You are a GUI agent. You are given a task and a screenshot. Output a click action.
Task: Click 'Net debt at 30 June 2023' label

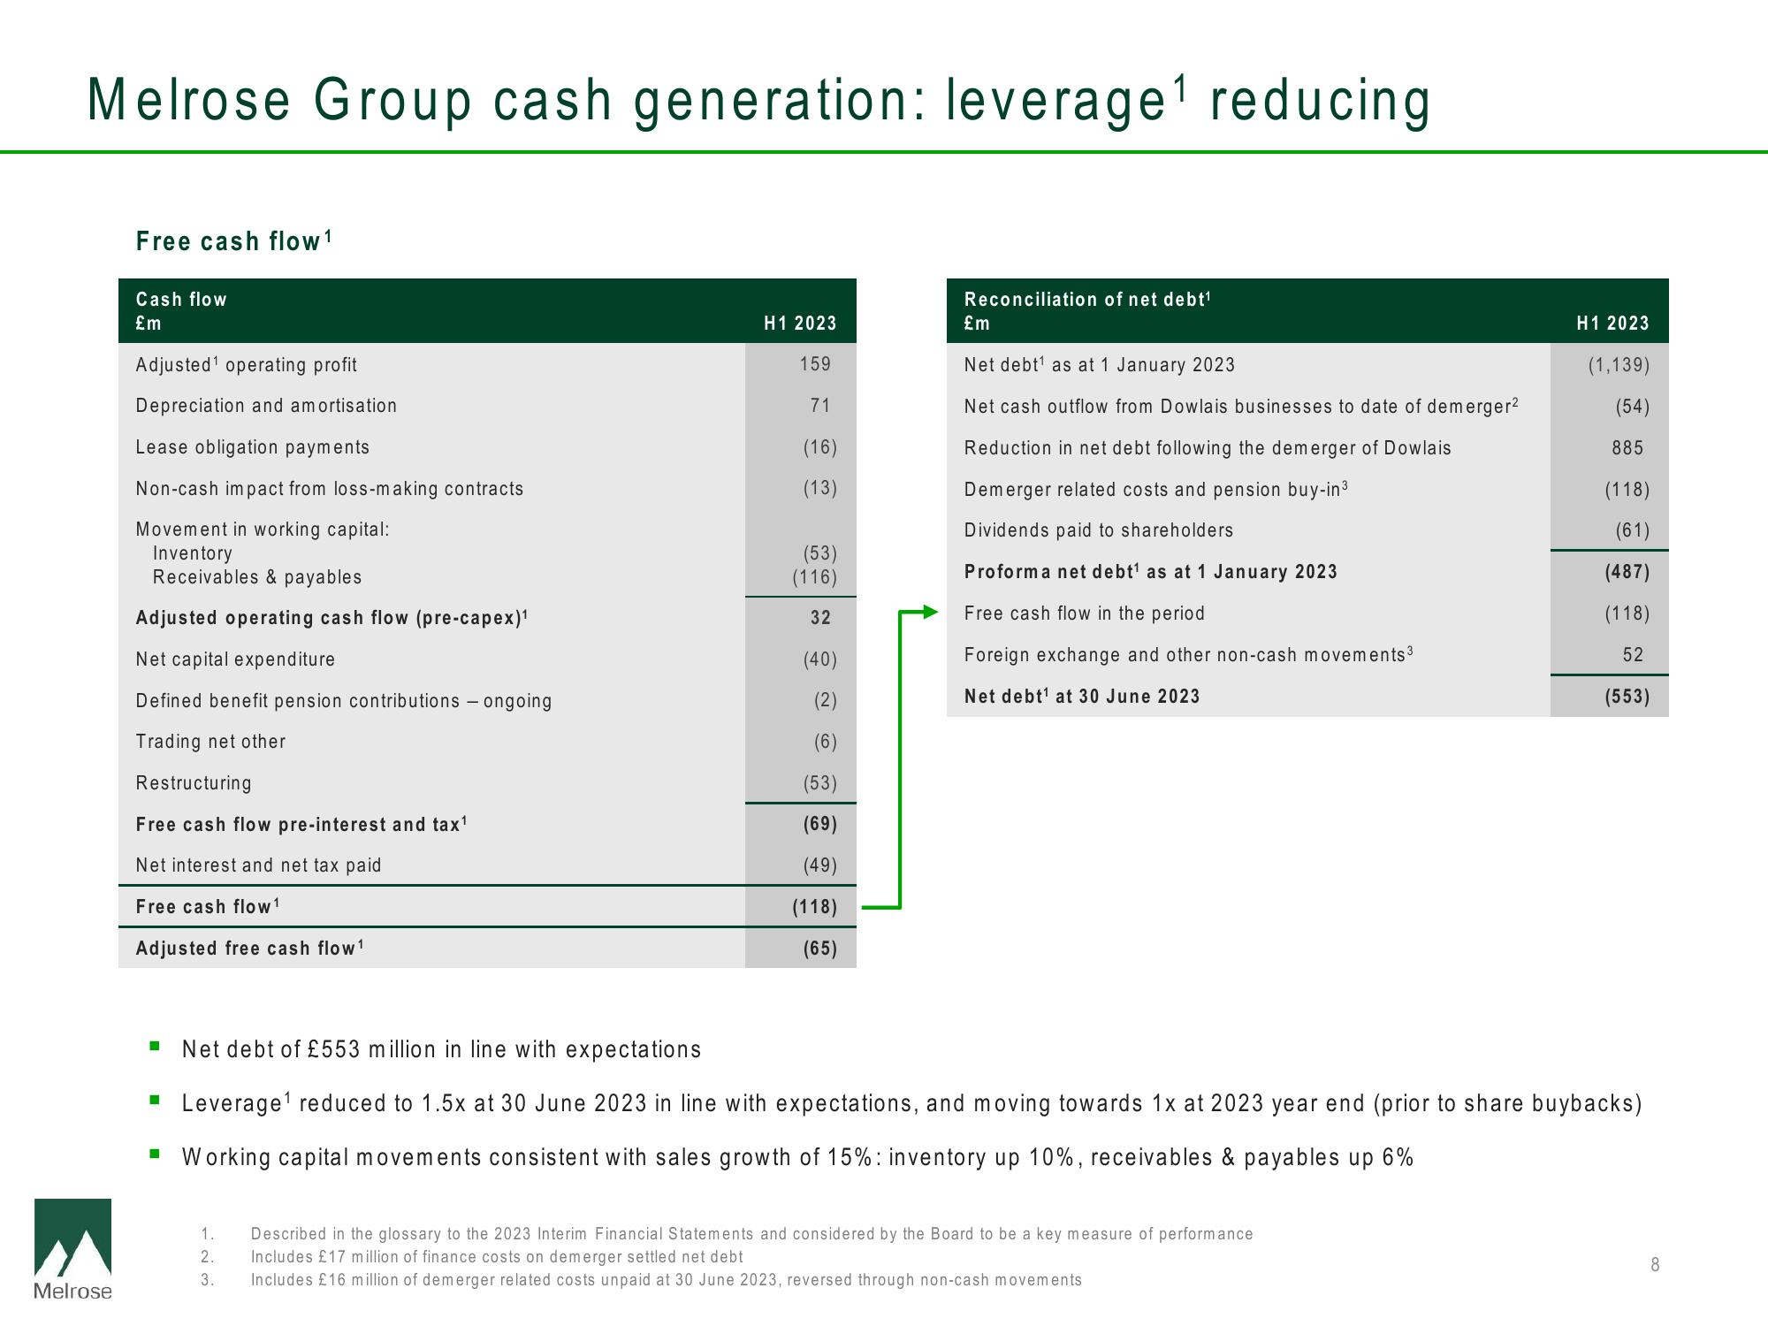coord(1082,696)
